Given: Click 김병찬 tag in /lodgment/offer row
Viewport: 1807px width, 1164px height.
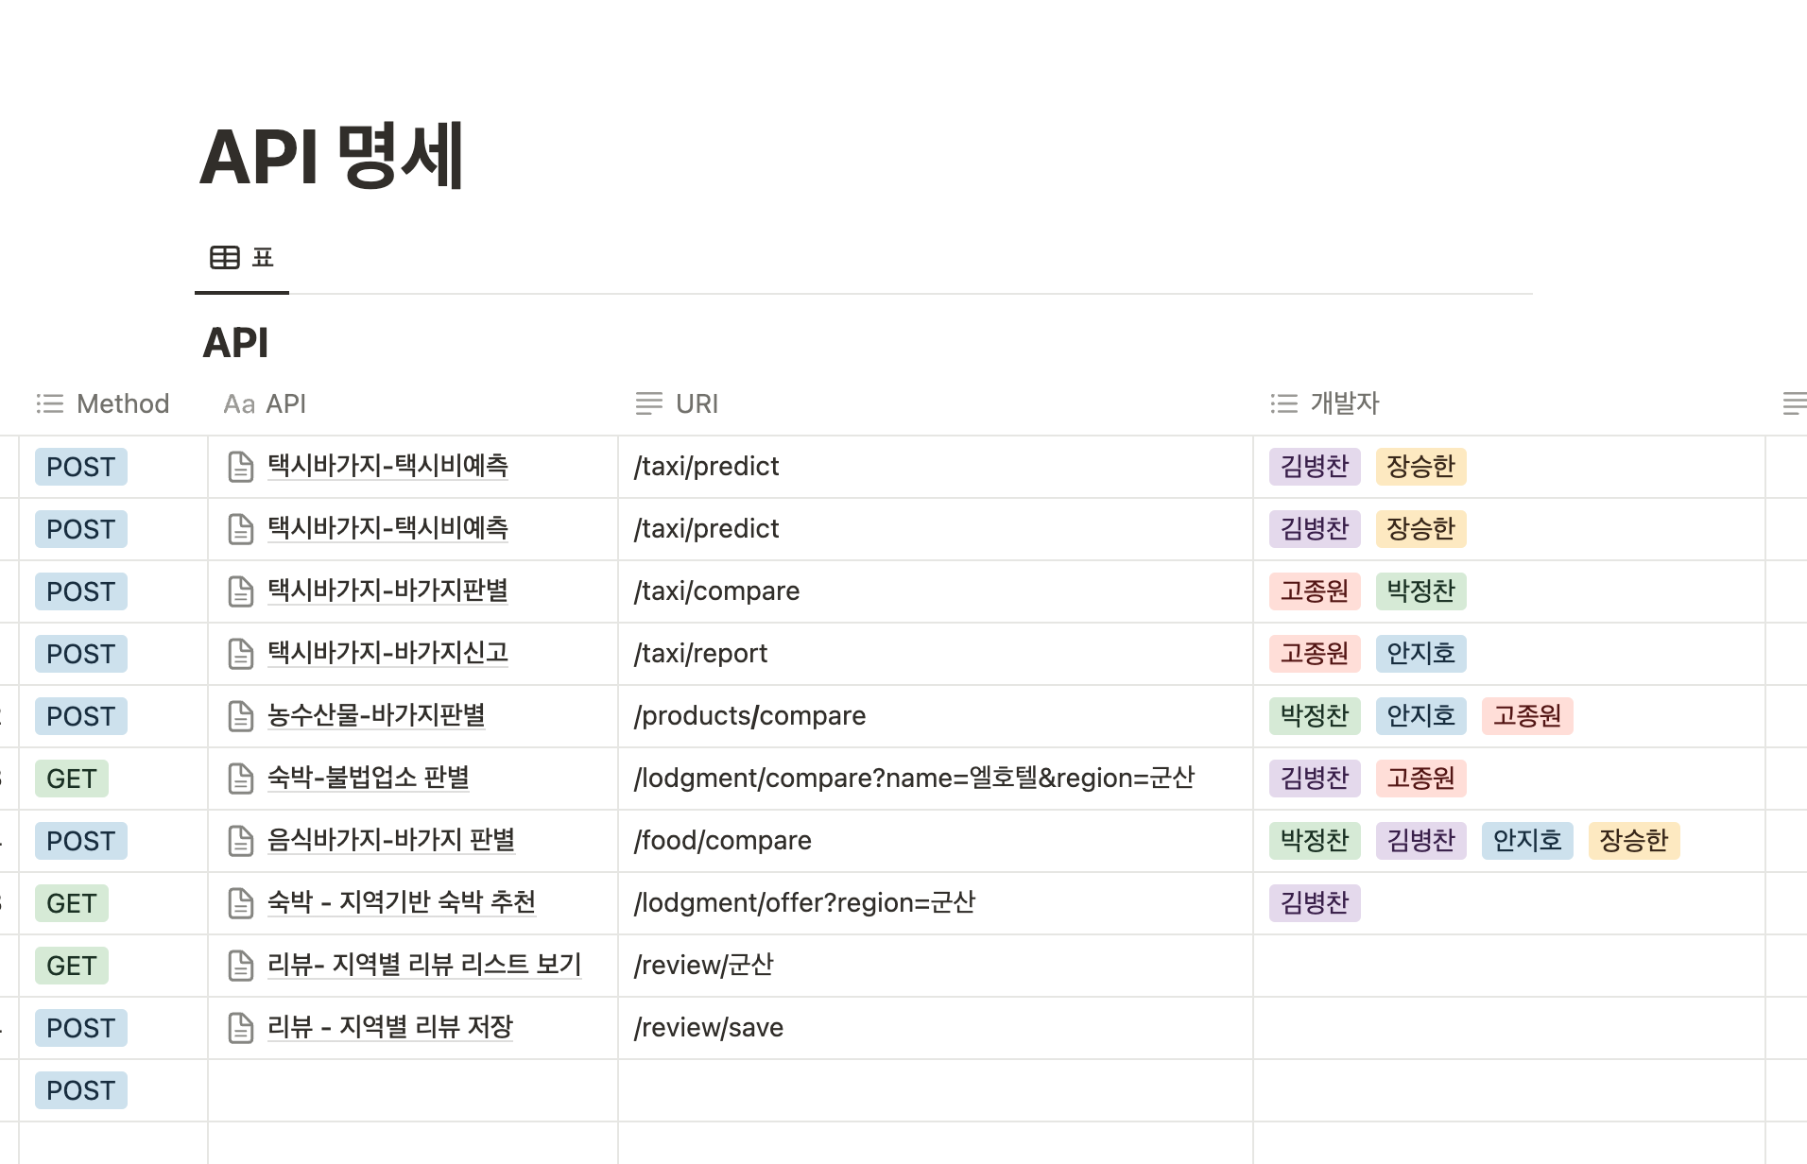Looking at the screenshot, I should (x=1315, y=903).
